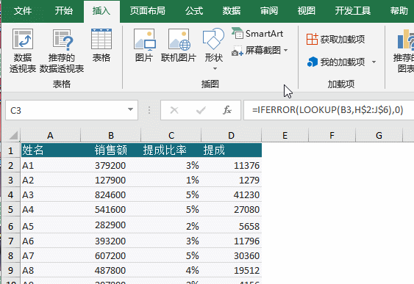Image resolution: width=414 pixels, height=284 pixels.
Task: Expand the 屏幕截图 dropdown arrow
Action: [285, 50]
